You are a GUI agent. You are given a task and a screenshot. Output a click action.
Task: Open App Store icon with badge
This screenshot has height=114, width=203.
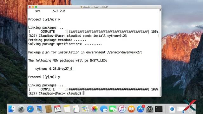[141, 109]
